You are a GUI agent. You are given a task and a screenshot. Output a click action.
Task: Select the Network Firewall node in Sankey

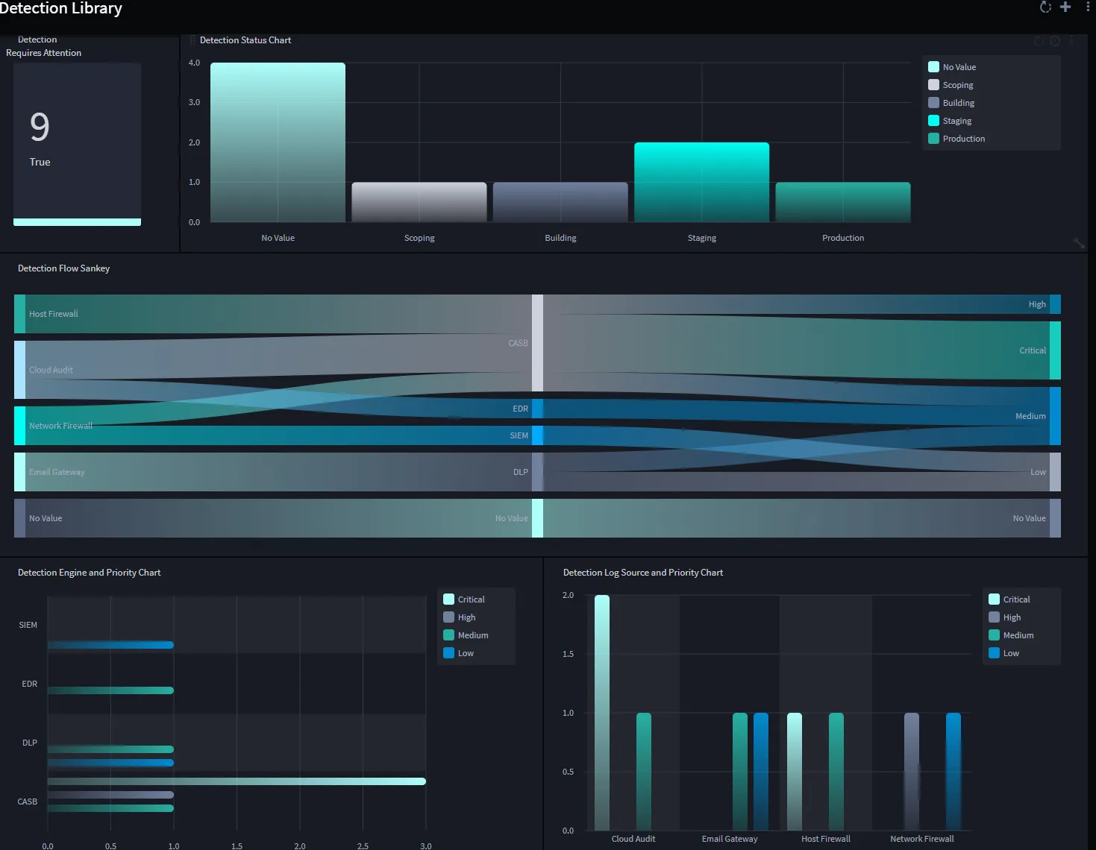pyautogui.click(x=19, y=426)
